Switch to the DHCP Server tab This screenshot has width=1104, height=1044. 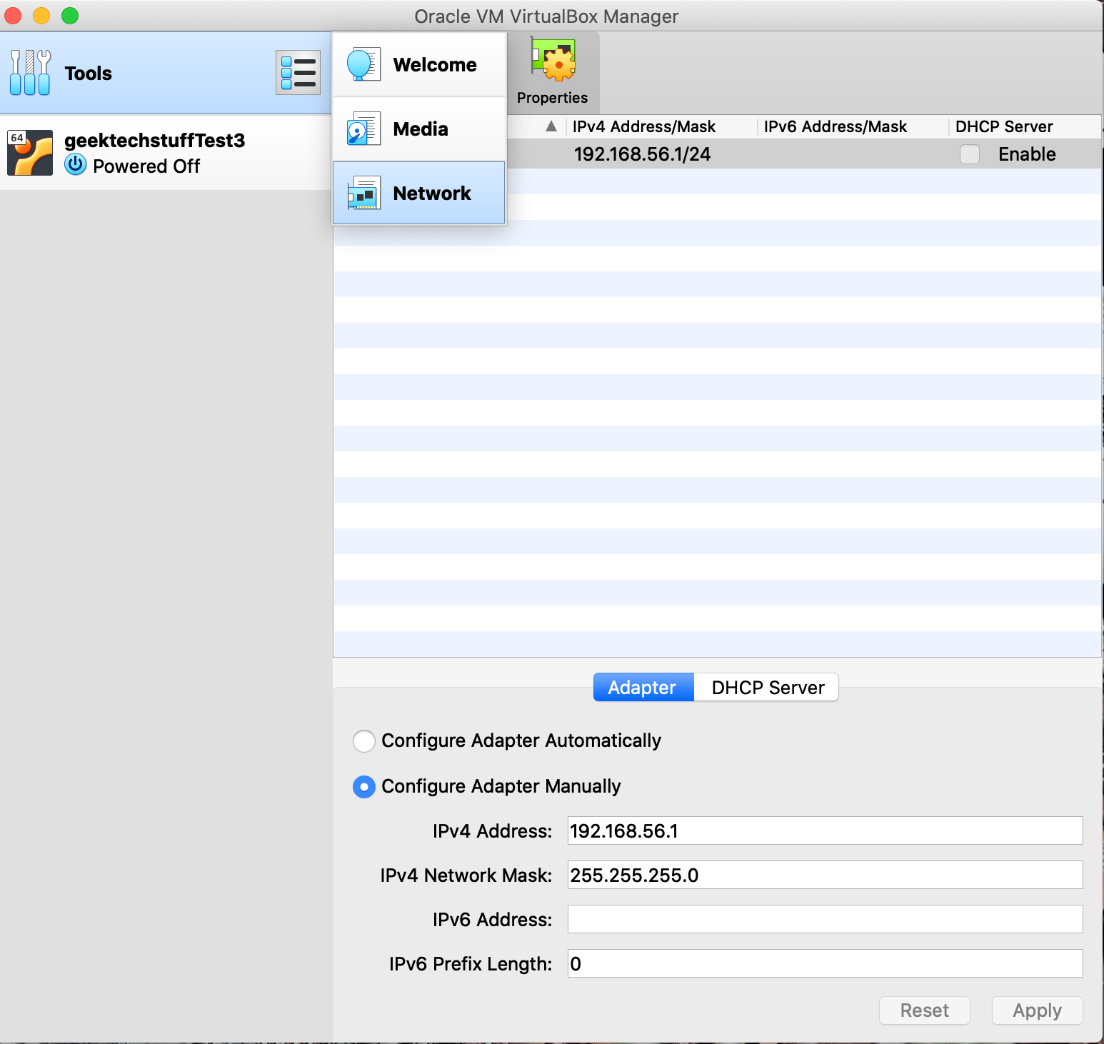[x=767, y=687]
